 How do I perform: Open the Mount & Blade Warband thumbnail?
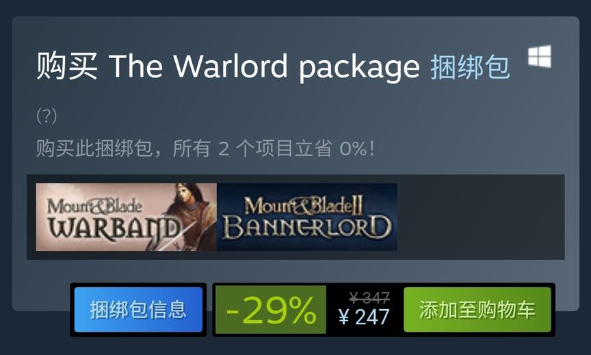point(127,217)
